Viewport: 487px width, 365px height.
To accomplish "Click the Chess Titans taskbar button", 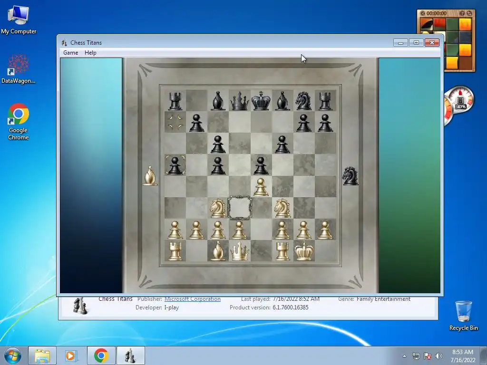I will tap(130, 355).
